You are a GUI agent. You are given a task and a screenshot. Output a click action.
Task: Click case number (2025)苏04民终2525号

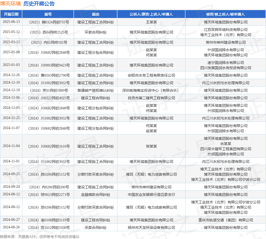(x=49, y=32)
